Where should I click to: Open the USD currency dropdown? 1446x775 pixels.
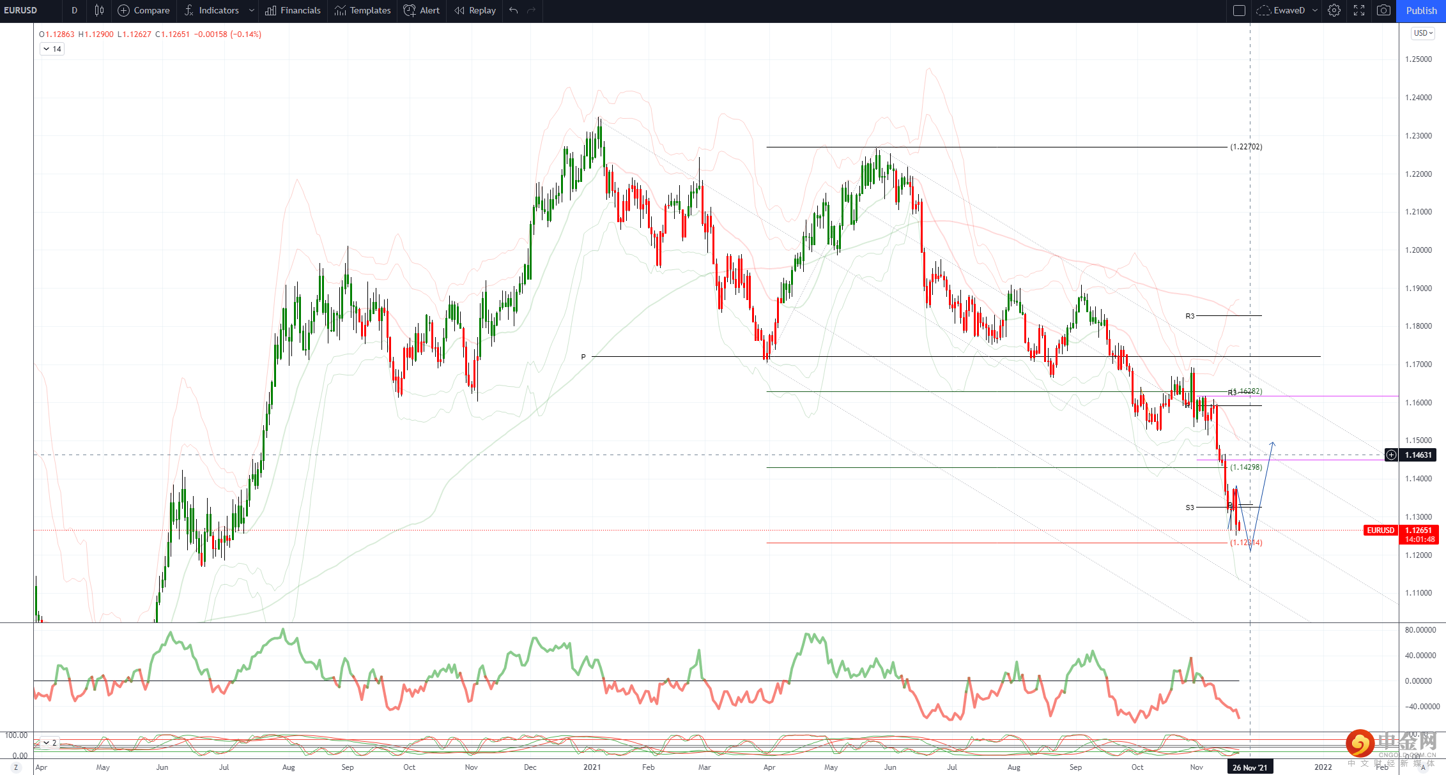(1423, 33)
